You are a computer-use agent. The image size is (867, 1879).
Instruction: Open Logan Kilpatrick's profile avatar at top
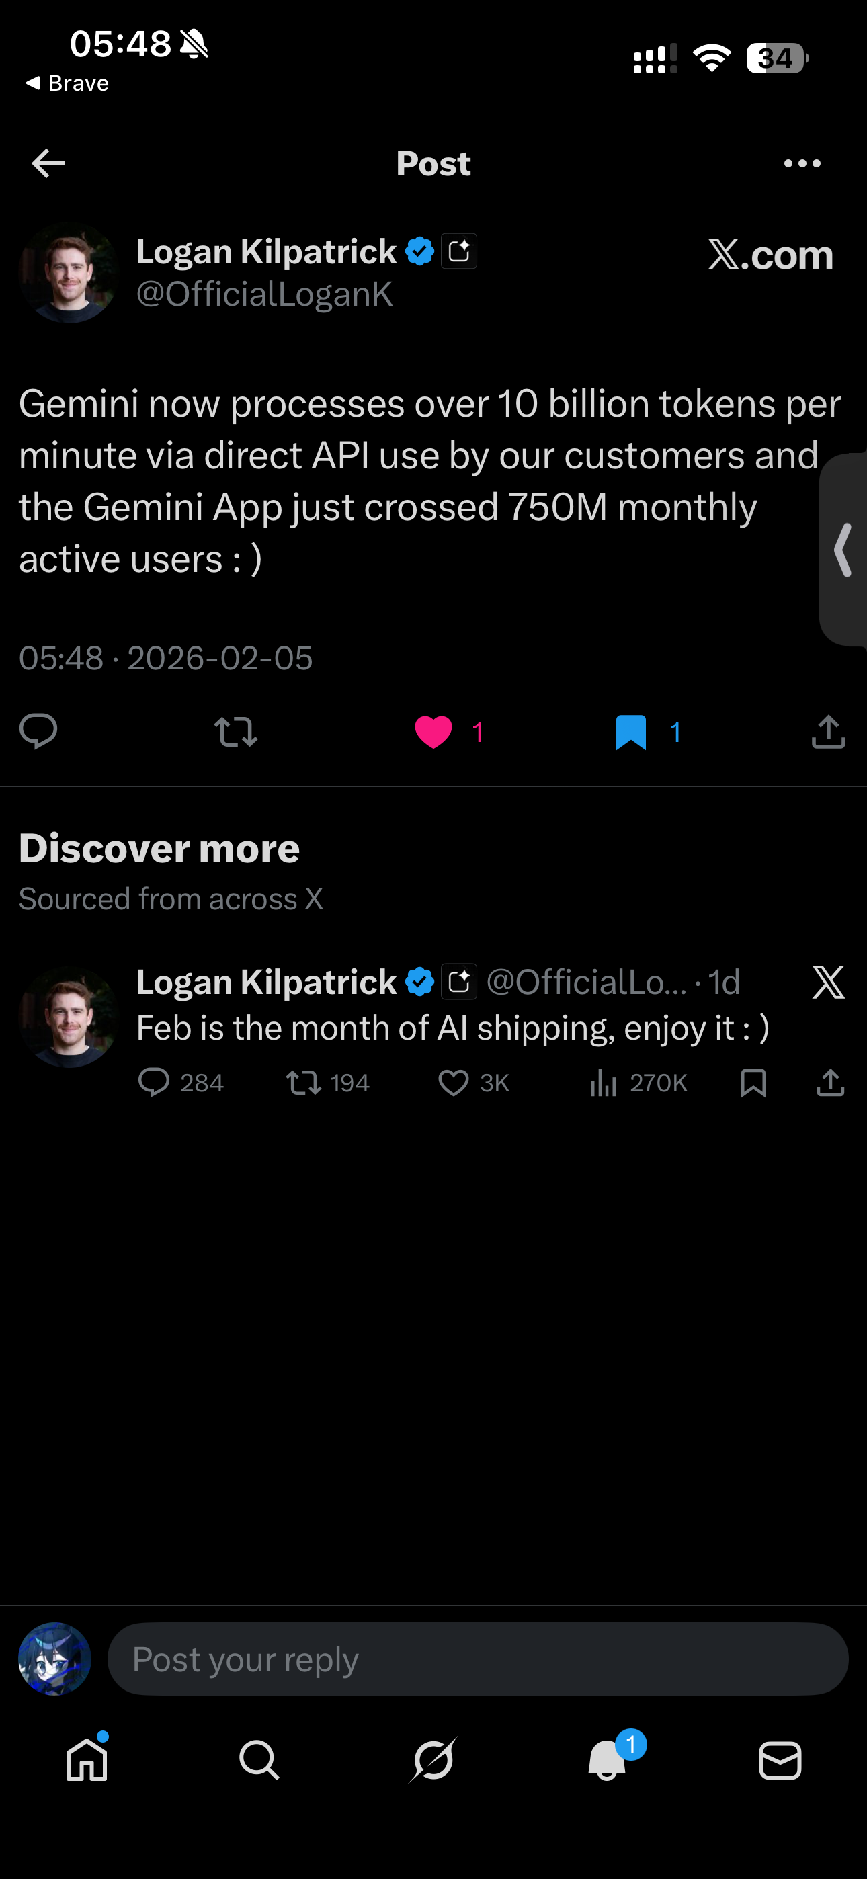click(69, 273)
